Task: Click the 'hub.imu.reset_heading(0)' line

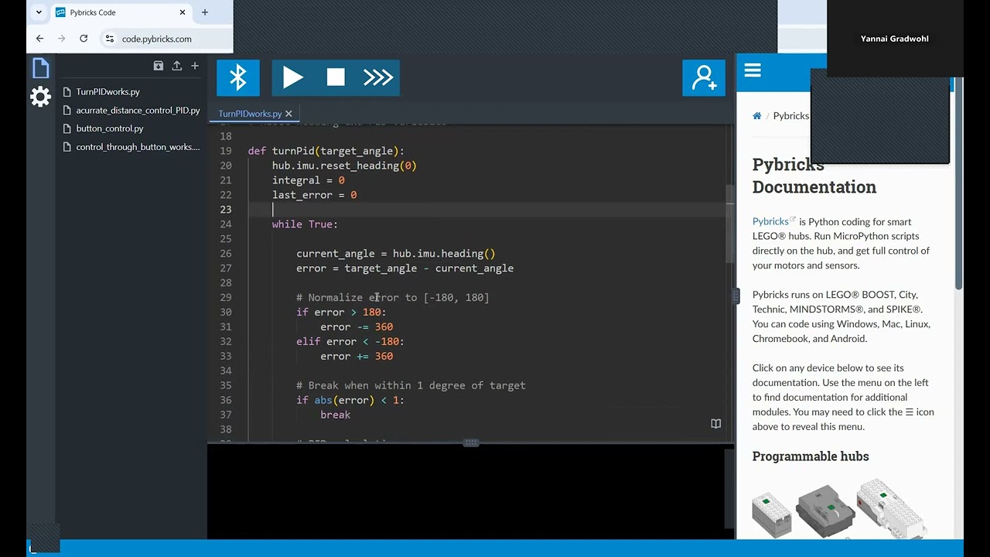Action: coord(344,166)
